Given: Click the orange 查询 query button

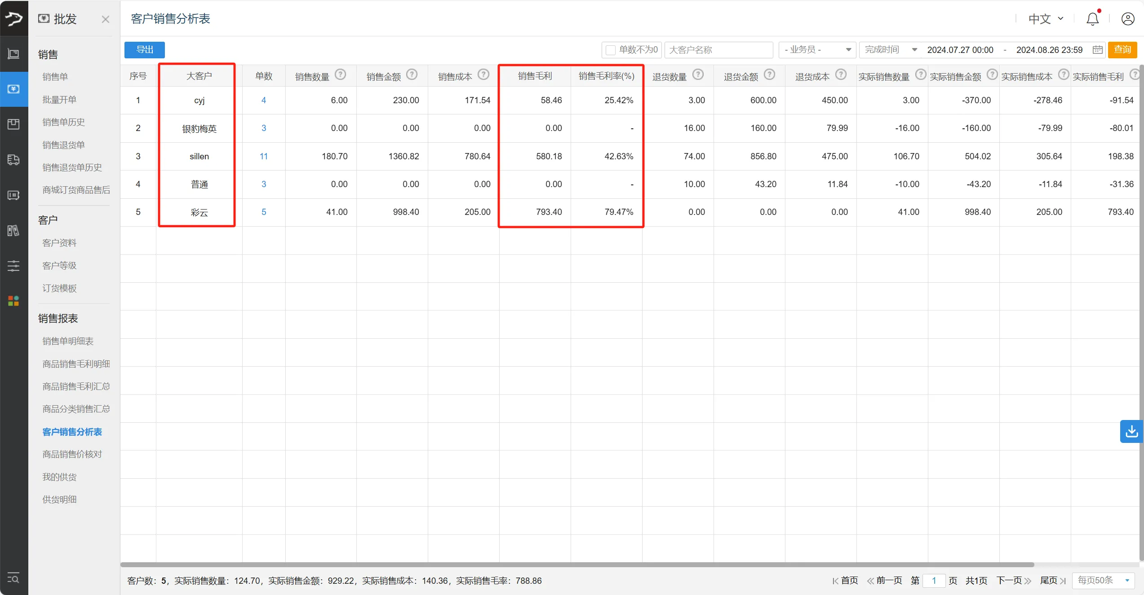Looking at the screenshot, I should click(x=1123, y=50).
